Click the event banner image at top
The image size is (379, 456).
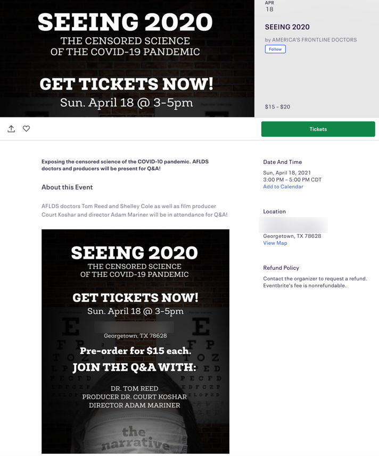pos(127,59)
